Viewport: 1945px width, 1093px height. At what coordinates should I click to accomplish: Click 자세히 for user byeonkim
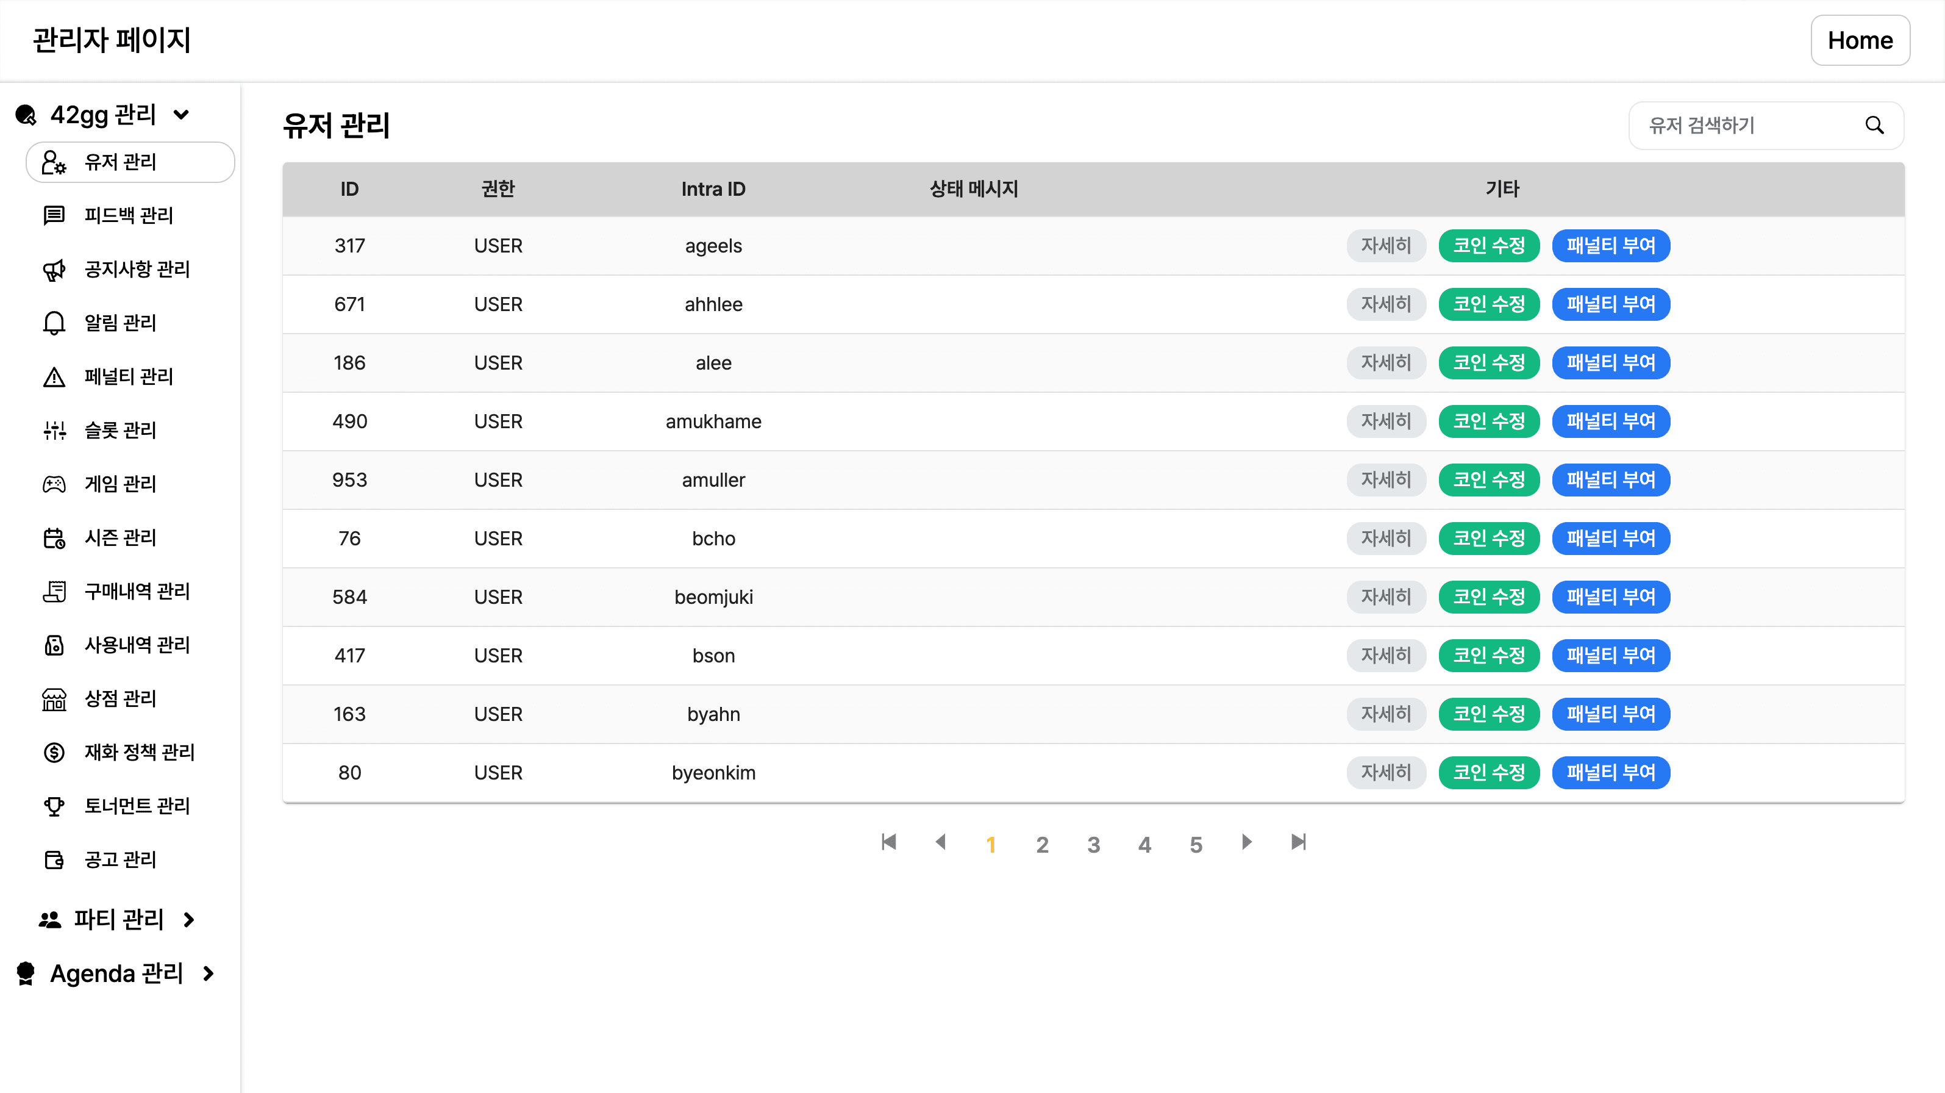pyautogui.click(x=1386, y=773)
